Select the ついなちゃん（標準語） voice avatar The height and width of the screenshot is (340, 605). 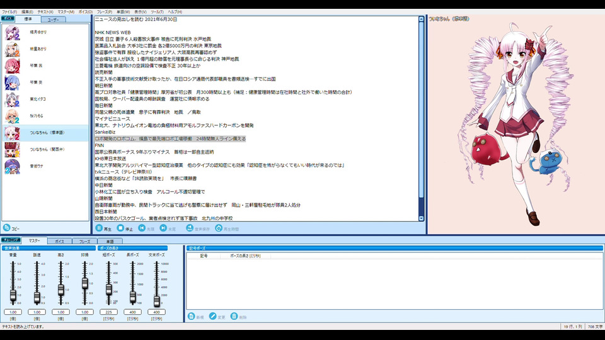pos(12,133)
